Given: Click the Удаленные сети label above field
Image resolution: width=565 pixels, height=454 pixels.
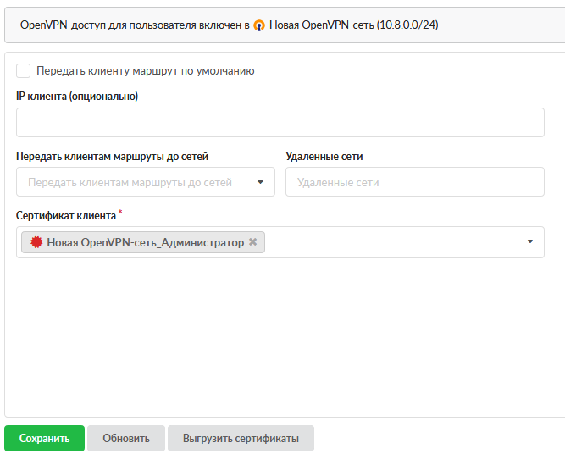Looking at the screenshot, I should [324, 157].
